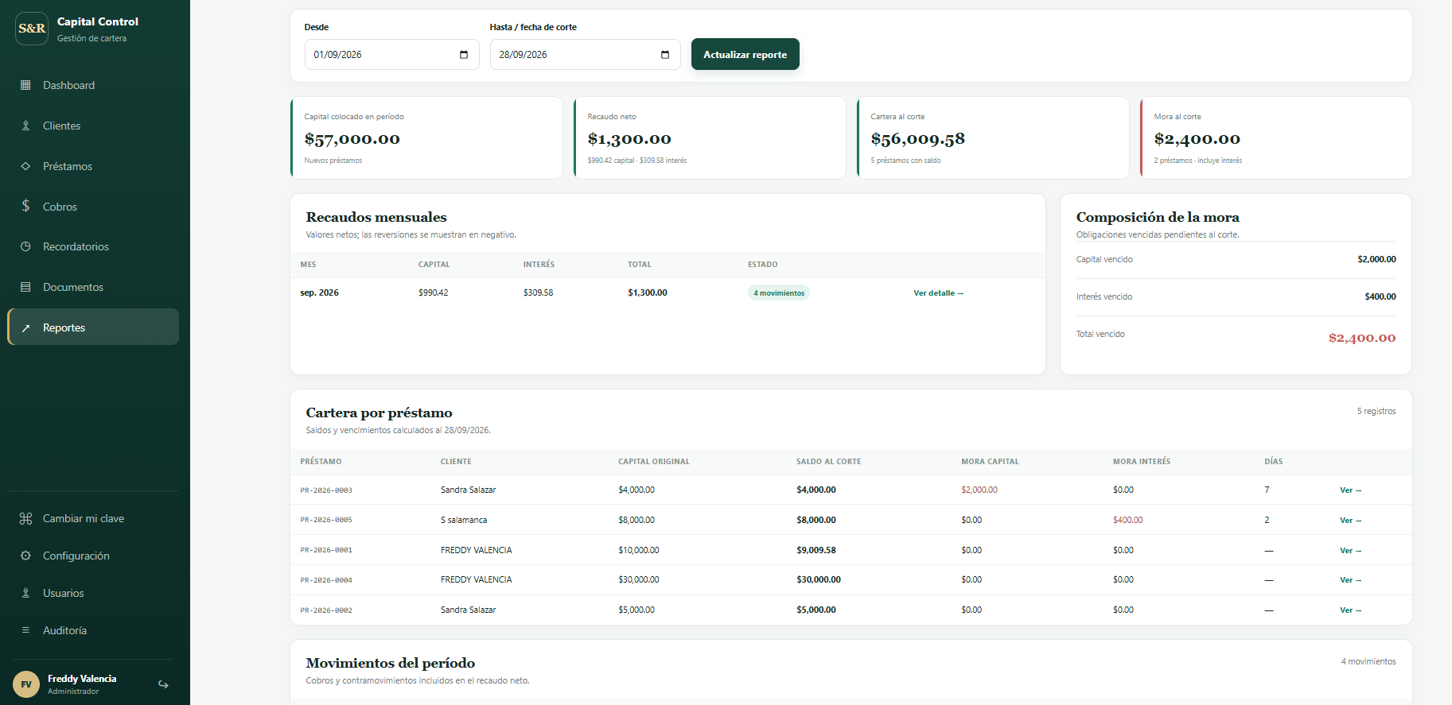The height and width of the screenshot is (705, 1452).
Task: Click the Clientes person icon
Action: point(25,126)
